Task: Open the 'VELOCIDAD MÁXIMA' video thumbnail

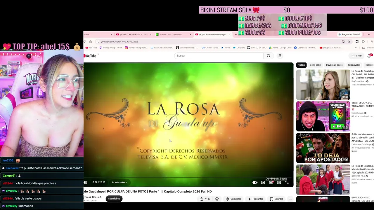Action: pos(323,116)
